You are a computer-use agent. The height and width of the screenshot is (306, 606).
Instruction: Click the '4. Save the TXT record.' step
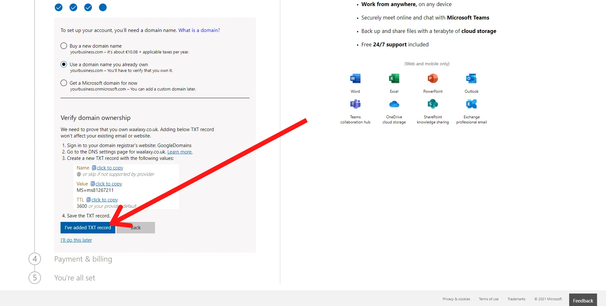86,216
